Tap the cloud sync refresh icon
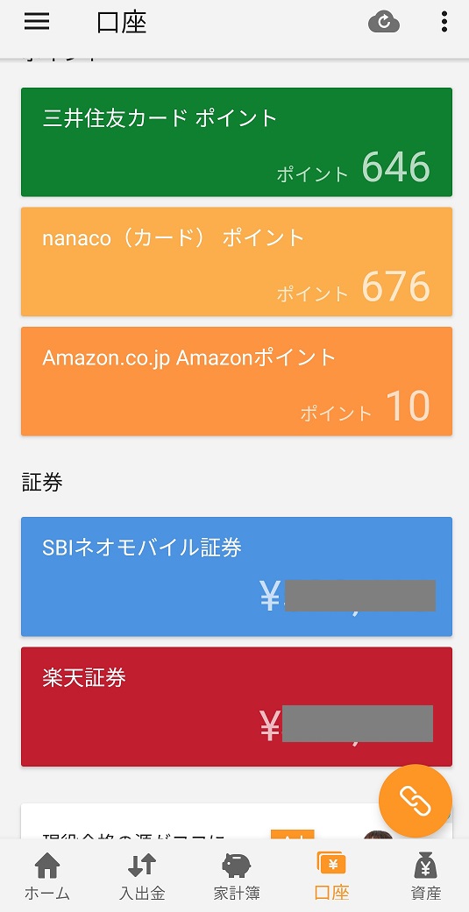This screenshot has width=469, height=912. pyautogui.click(x=384, y=23)
